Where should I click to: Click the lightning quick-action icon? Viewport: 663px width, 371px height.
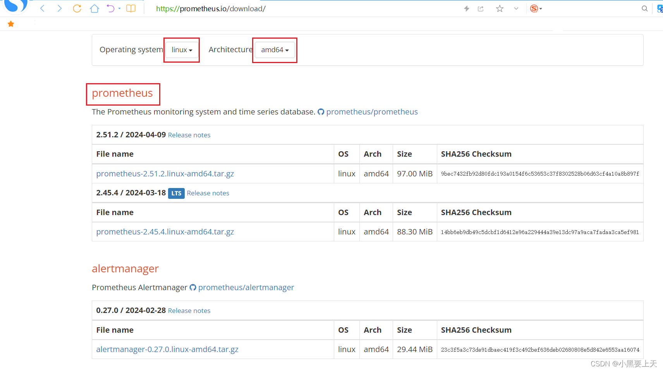click(466, 8)
